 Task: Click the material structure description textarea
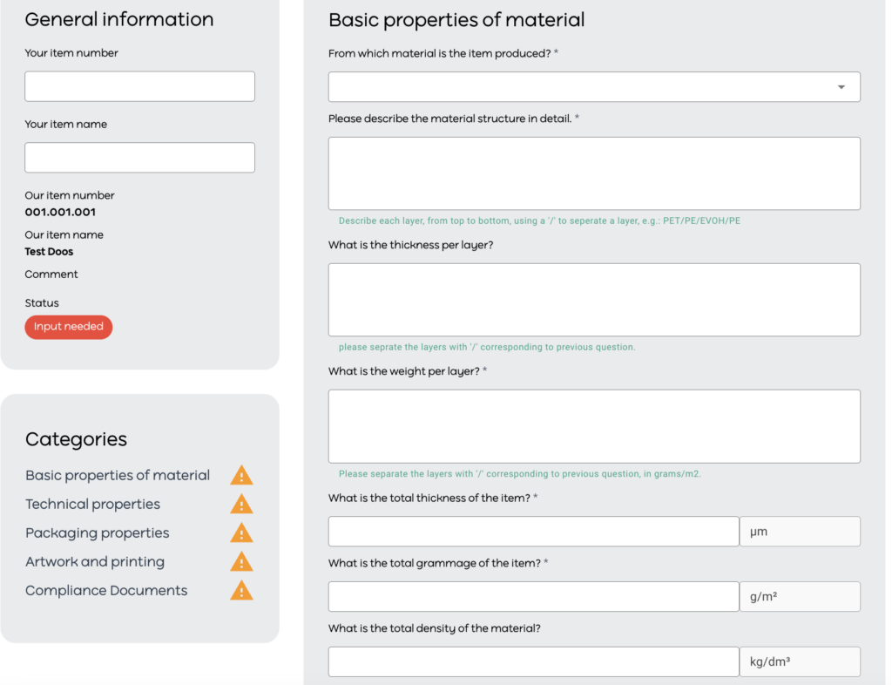(594, 173)
